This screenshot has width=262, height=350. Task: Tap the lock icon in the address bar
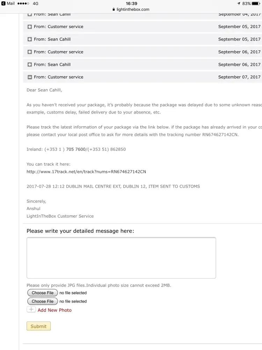point(113,9)
